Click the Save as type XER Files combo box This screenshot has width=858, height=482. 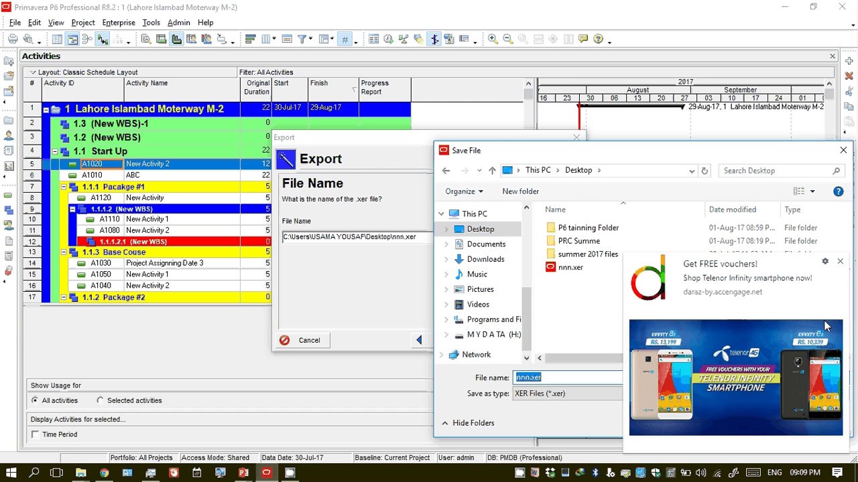[x=568, y=394]
